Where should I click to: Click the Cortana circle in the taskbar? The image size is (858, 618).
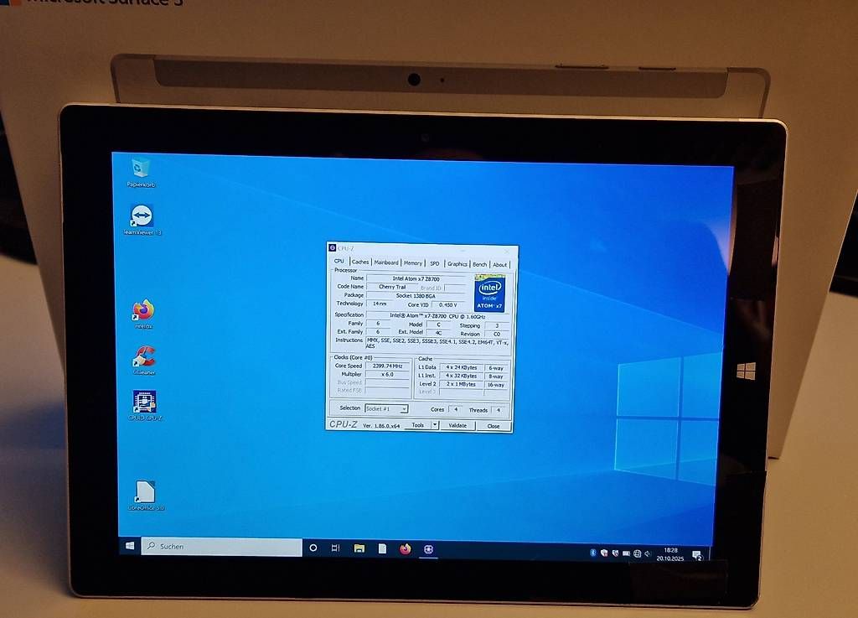pos(313,548)
